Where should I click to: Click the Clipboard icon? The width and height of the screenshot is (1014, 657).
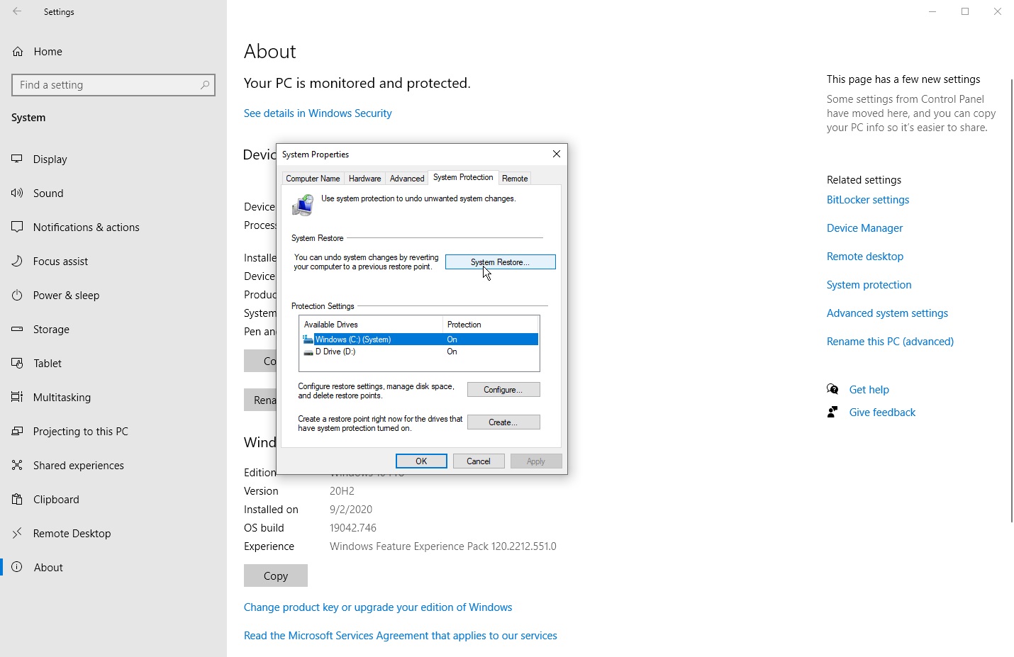pyautogui.click(x=17, y=500)
